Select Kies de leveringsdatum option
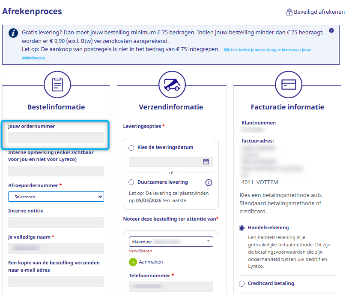This screenshot has width=349, height=294. 131,148
